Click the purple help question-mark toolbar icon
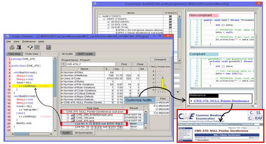Screen dimensions: 266x144 pos(49,47)
